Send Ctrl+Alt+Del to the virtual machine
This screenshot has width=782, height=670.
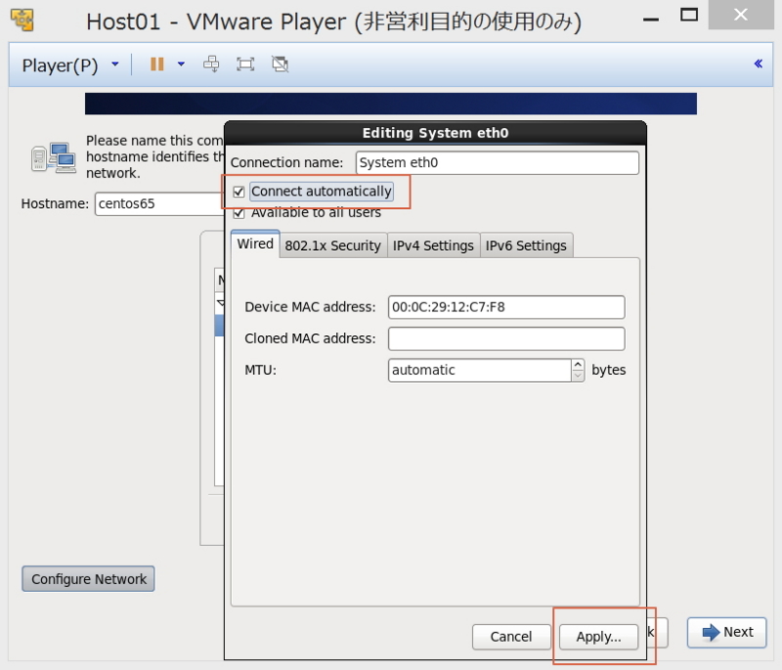211,64
